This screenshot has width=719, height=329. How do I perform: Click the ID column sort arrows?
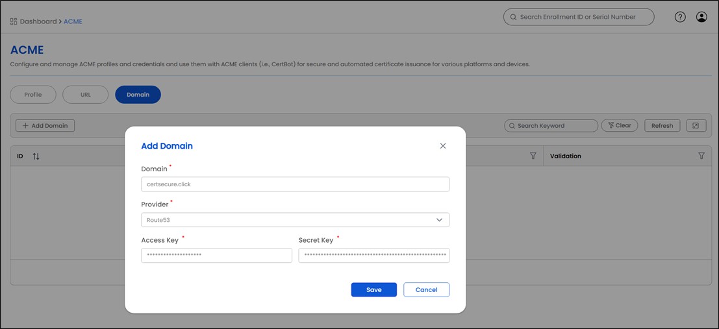click(x=36, y=156)
